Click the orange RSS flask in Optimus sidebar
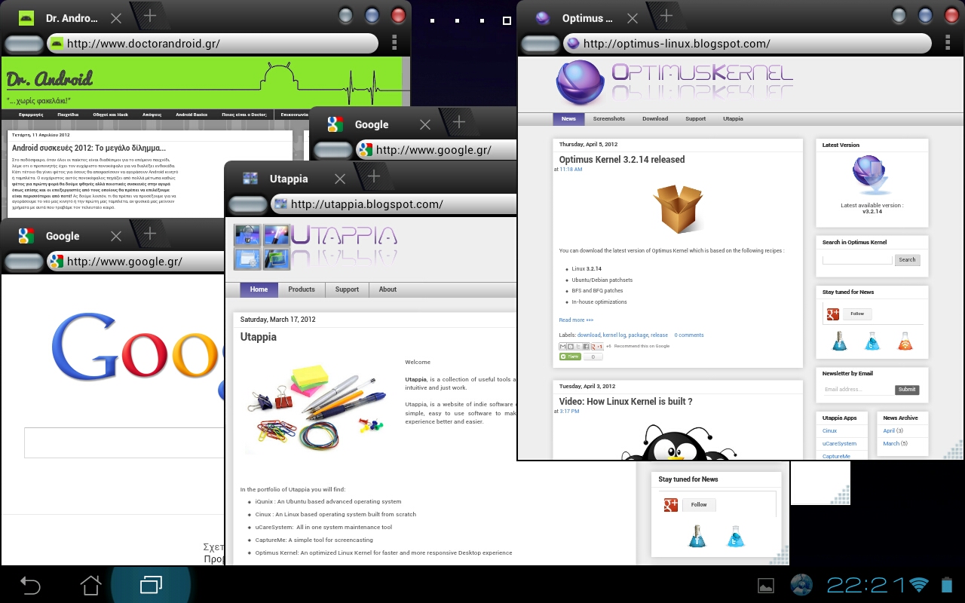965x603 pixels. [x=905, y=341]
